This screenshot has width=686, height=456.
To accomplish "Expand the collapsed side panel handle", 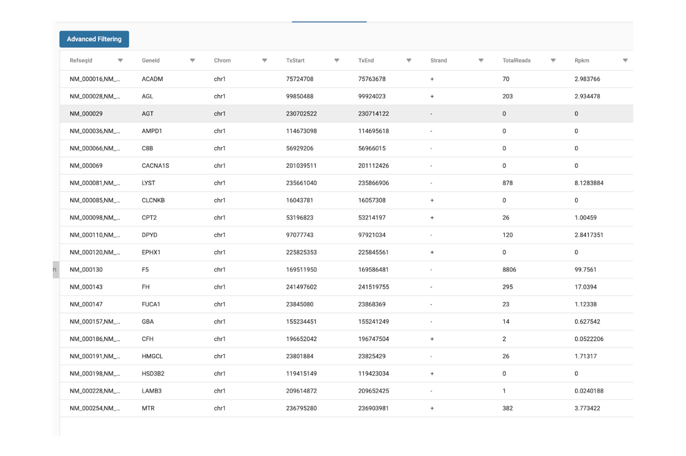I will [55, 270].
